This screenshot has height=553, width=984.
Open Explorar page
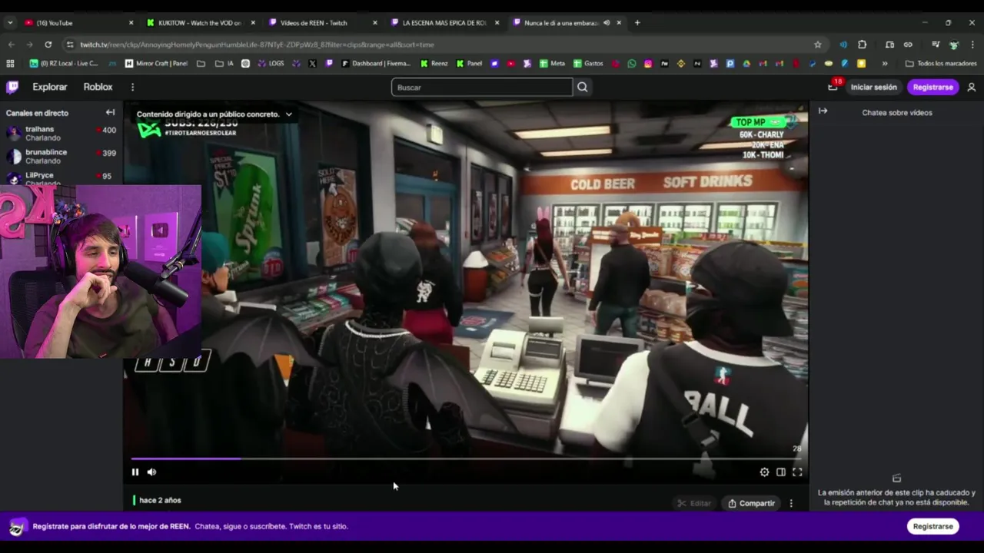pos(50,87)
